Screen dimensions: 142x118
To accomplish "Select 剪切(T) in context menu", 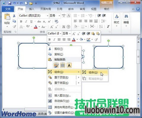I will pos(64,49).
